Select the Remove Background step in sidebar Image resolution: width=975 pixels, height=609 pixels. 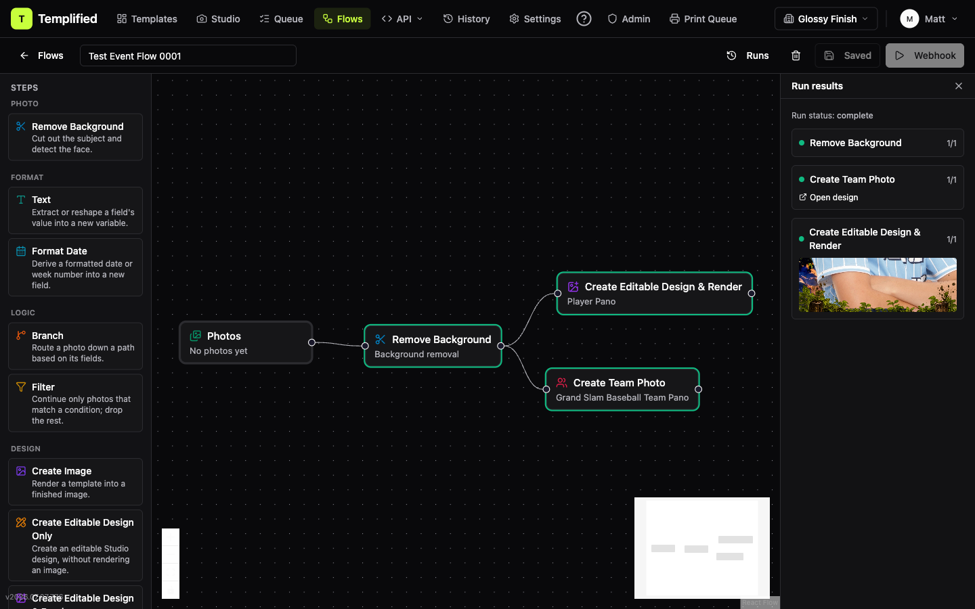pyautogui.click(x=75, y=137)
